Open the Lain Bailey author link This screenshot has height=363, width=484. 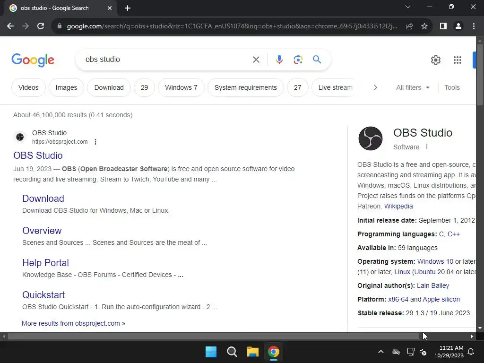click(x=433, y=285)
